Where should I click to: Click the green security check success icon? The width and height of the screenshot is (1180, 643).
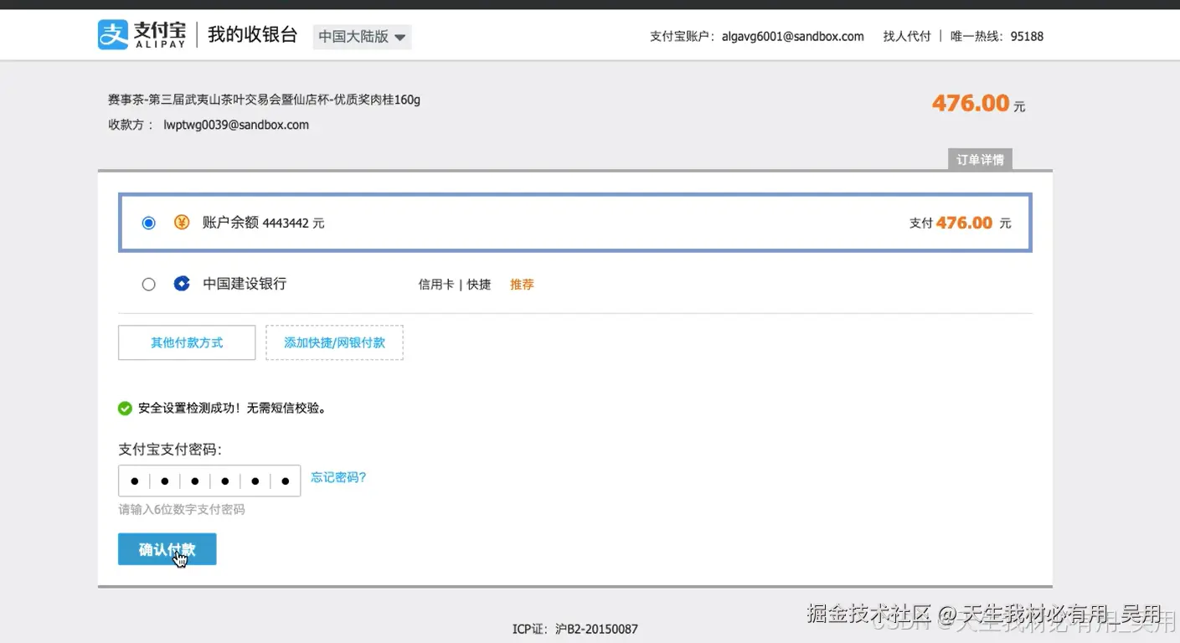[x=125, y=408]
